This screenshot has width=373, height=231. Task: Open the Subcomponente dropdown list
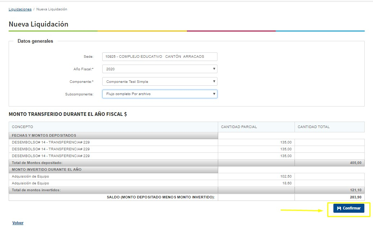(x=159, y=94)
